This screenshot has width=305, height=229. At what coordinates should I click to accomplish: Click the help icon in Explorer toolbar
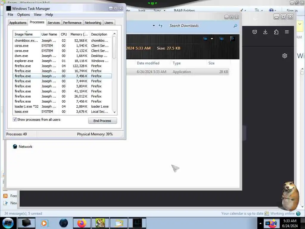pos(232,38)
